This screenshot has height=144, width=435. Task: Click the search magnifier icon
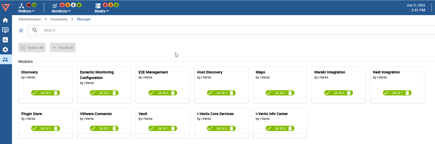pos(35,30)
